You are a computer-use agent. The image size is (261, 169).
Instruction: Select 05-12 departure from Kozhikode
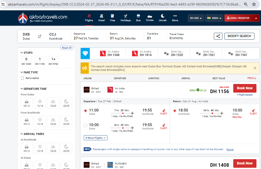[27, 121]
